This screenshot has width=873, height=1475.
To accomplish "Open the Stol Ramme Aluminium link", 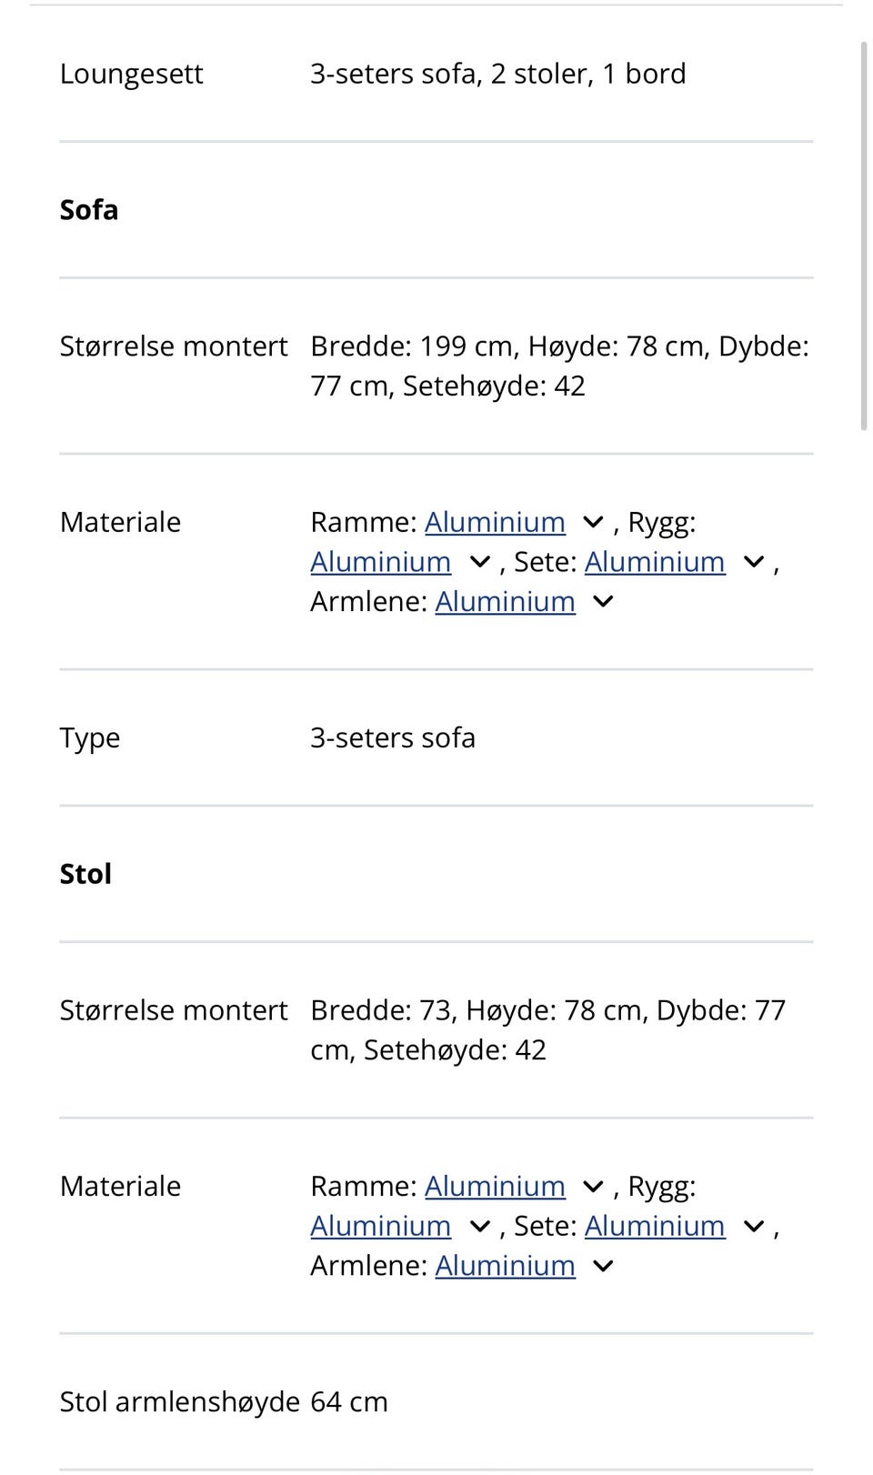I will point(495,1186).
